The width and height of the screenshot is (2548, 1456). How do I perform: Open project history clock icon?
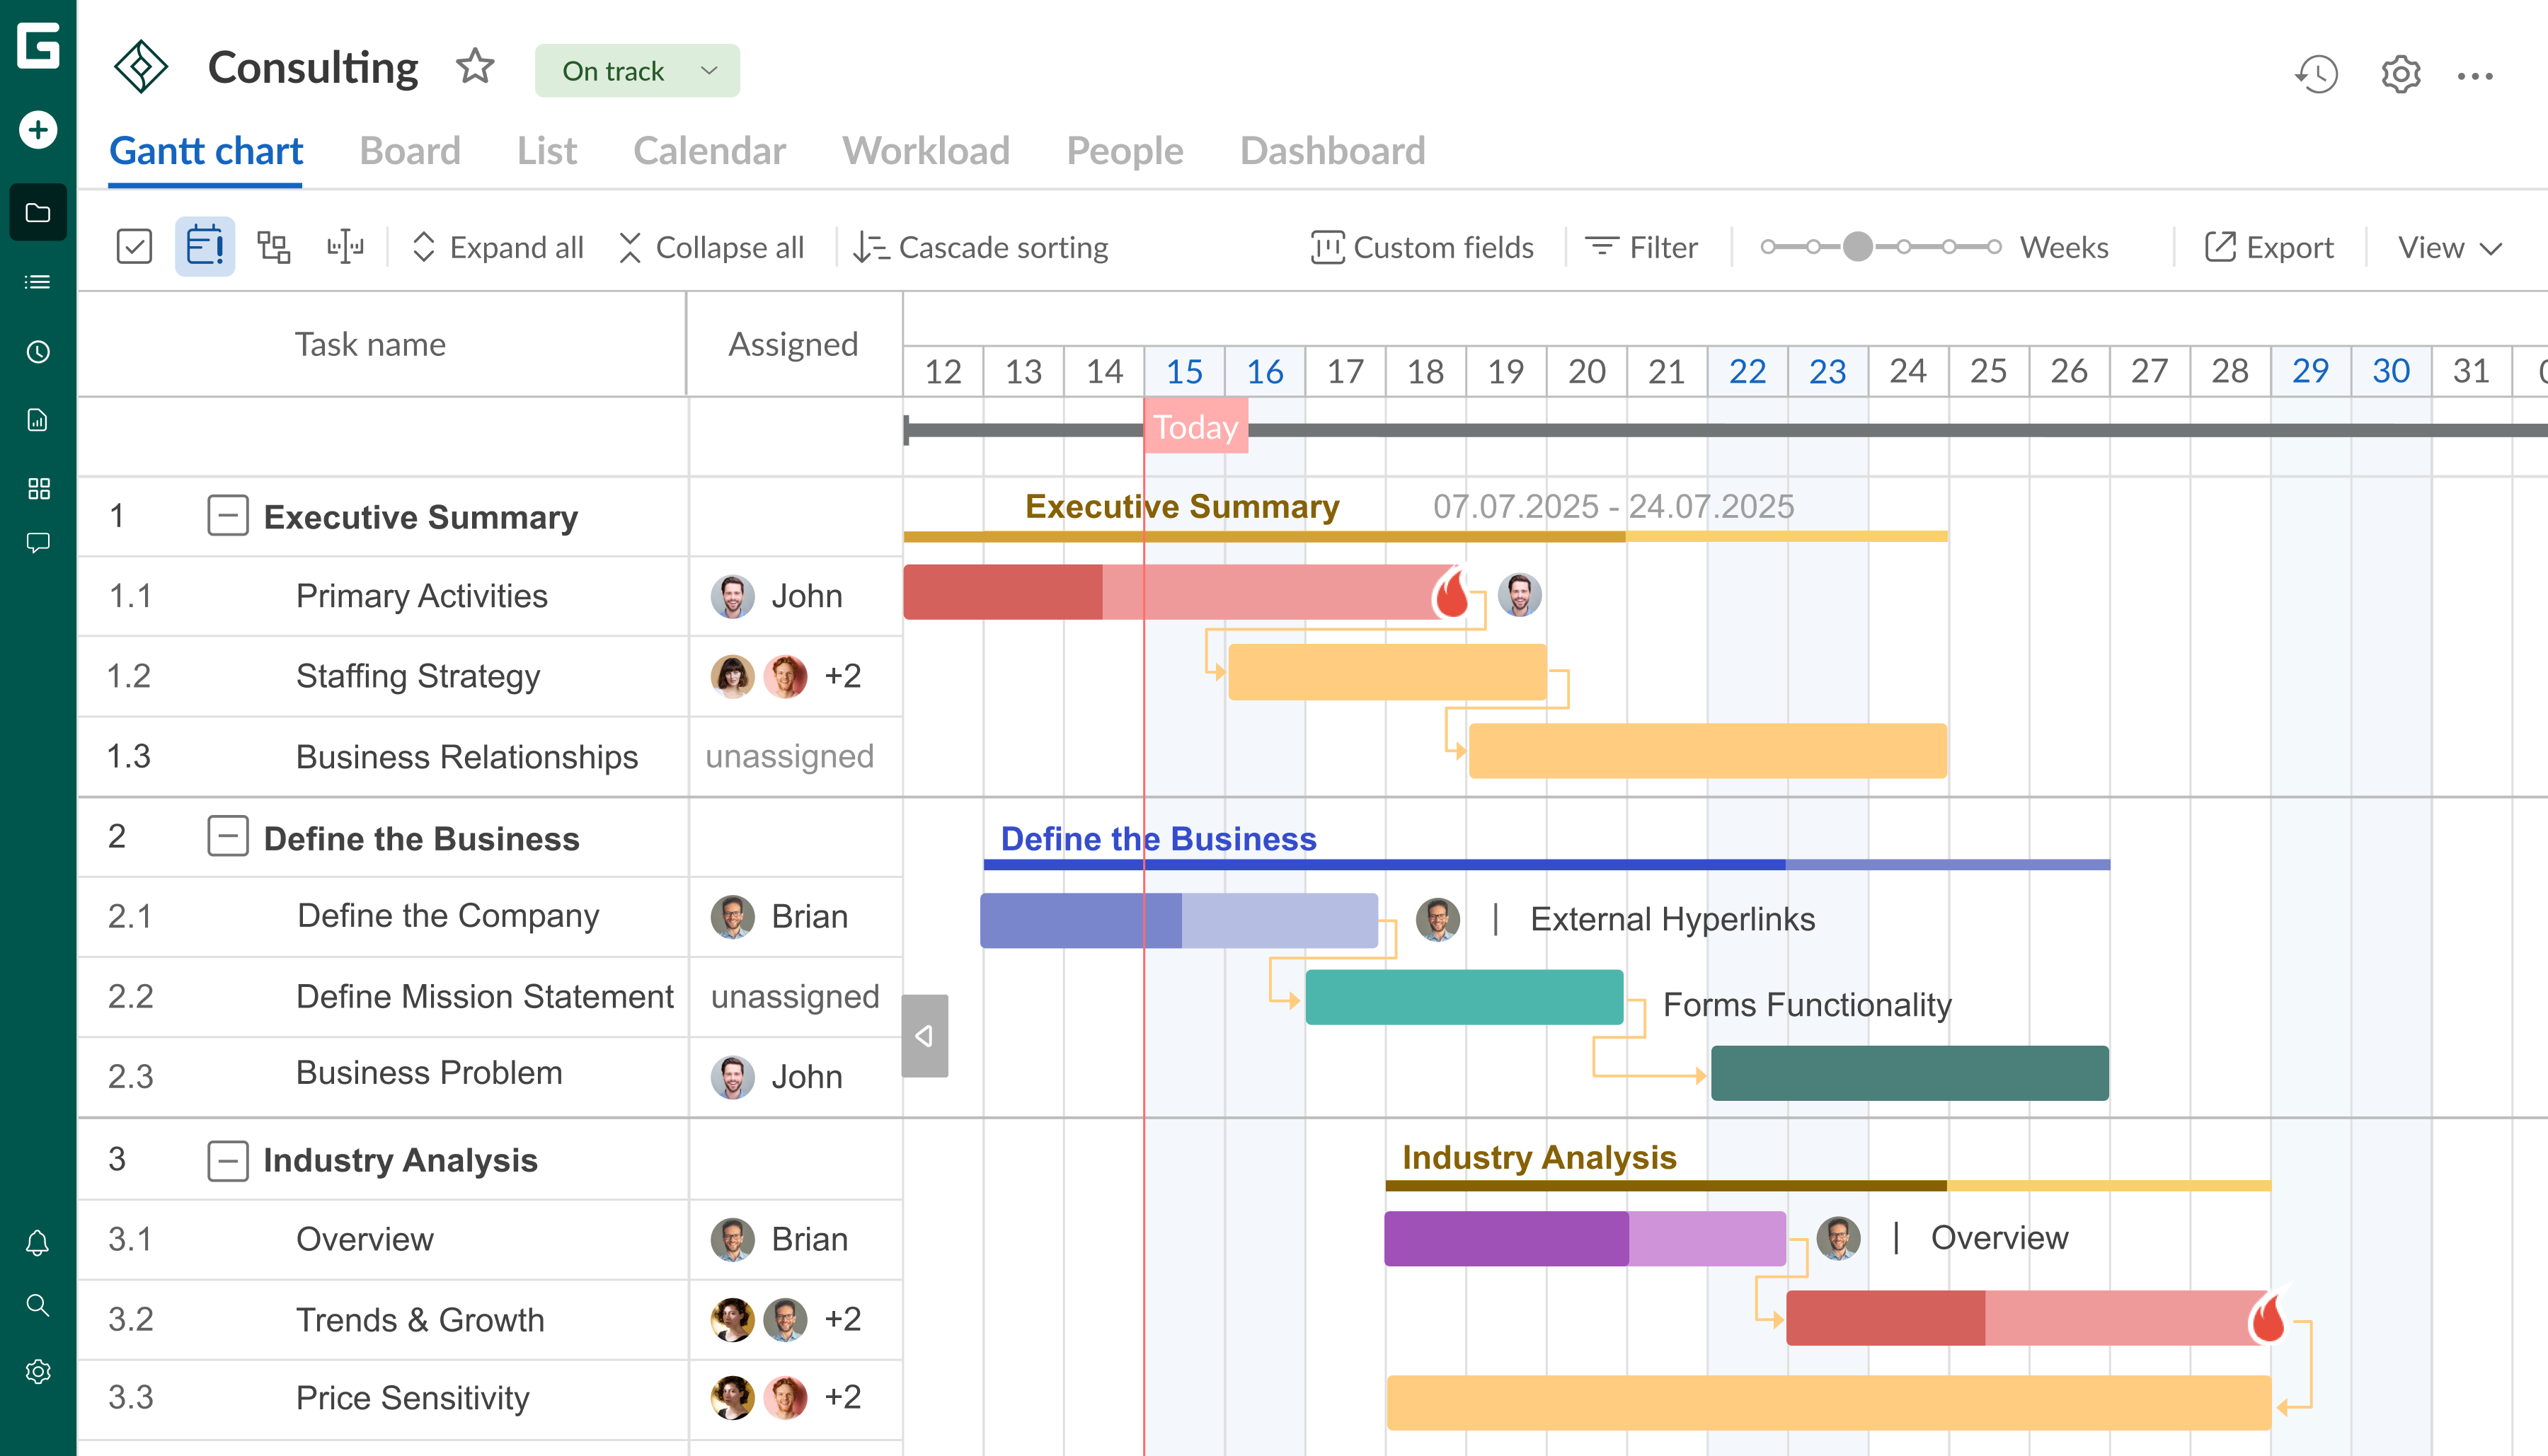(2317, 74)
